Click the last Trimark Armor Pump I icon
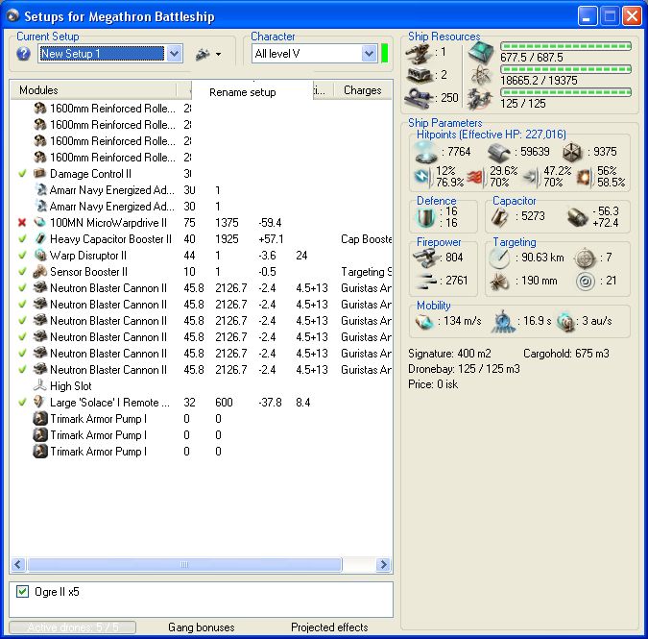Image resolution: width=648 pixels, height=639 pixels. (40, 452)
